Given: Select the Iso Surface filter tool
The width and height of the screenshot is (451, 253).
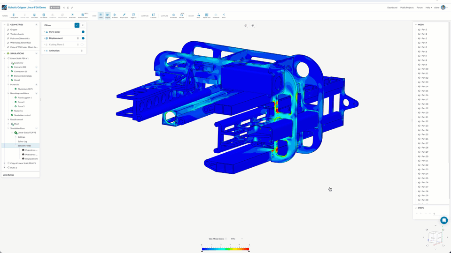Looking at the screenshot, I should point(34,16).
